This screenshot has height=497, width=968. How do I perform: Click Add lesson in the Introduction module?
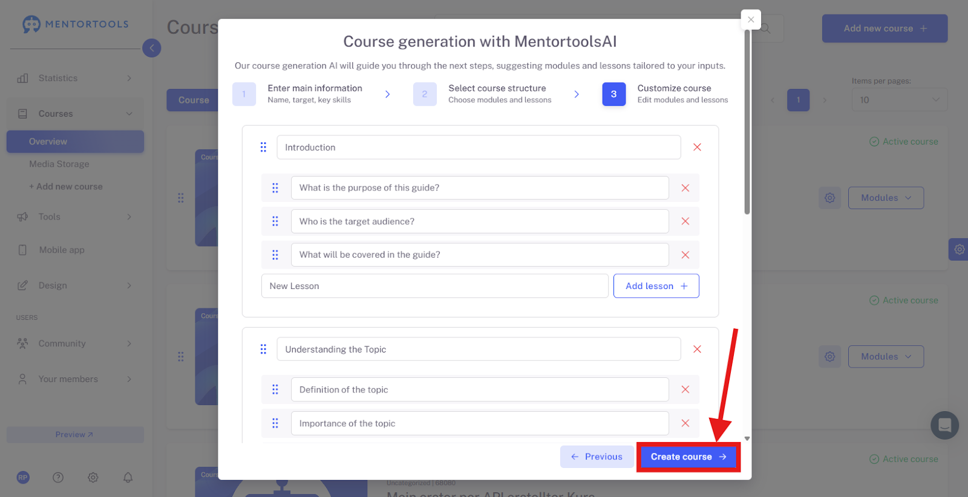point(656,286)
